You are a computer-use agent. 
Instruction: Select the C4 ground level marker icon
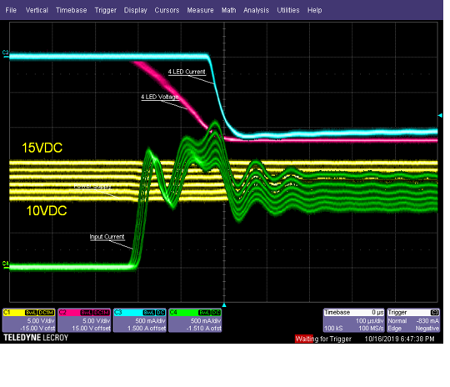pyautogui.click(x=6, y=264)
